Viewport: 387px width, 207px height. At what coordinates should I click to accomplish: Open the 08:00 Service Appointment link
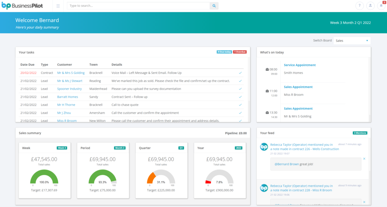click(299, 65)
